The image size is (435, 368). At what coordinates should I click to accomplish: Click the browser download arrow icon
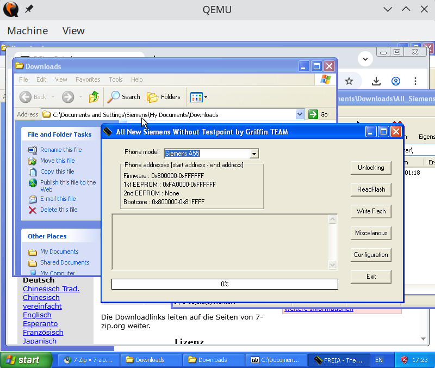click(x=376, y=81)
